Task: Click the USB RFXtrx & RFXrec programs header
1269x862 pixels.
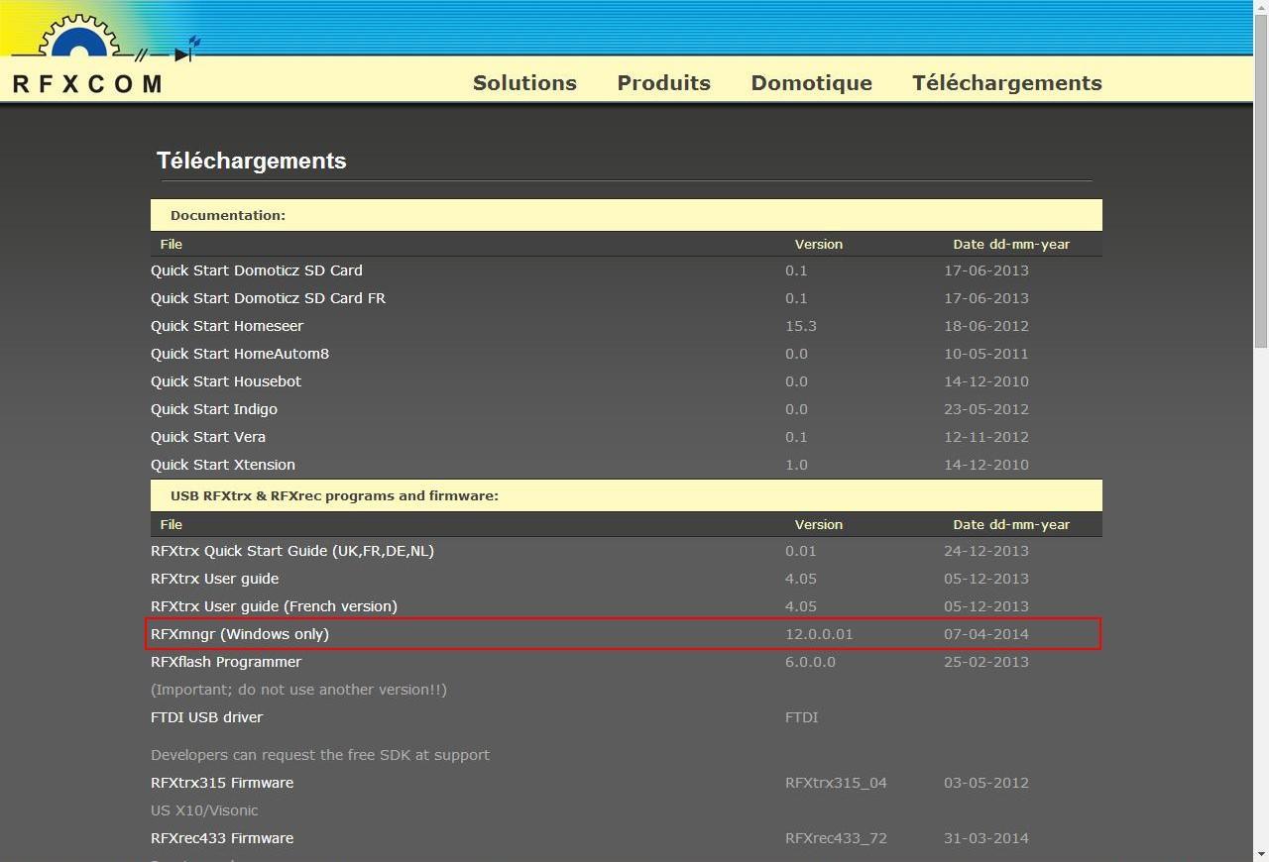Action: (627, 495)
